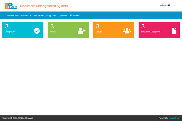Click the file icon on Document Categories card
This screenshot has height=121, width=182.
point(174,31)
